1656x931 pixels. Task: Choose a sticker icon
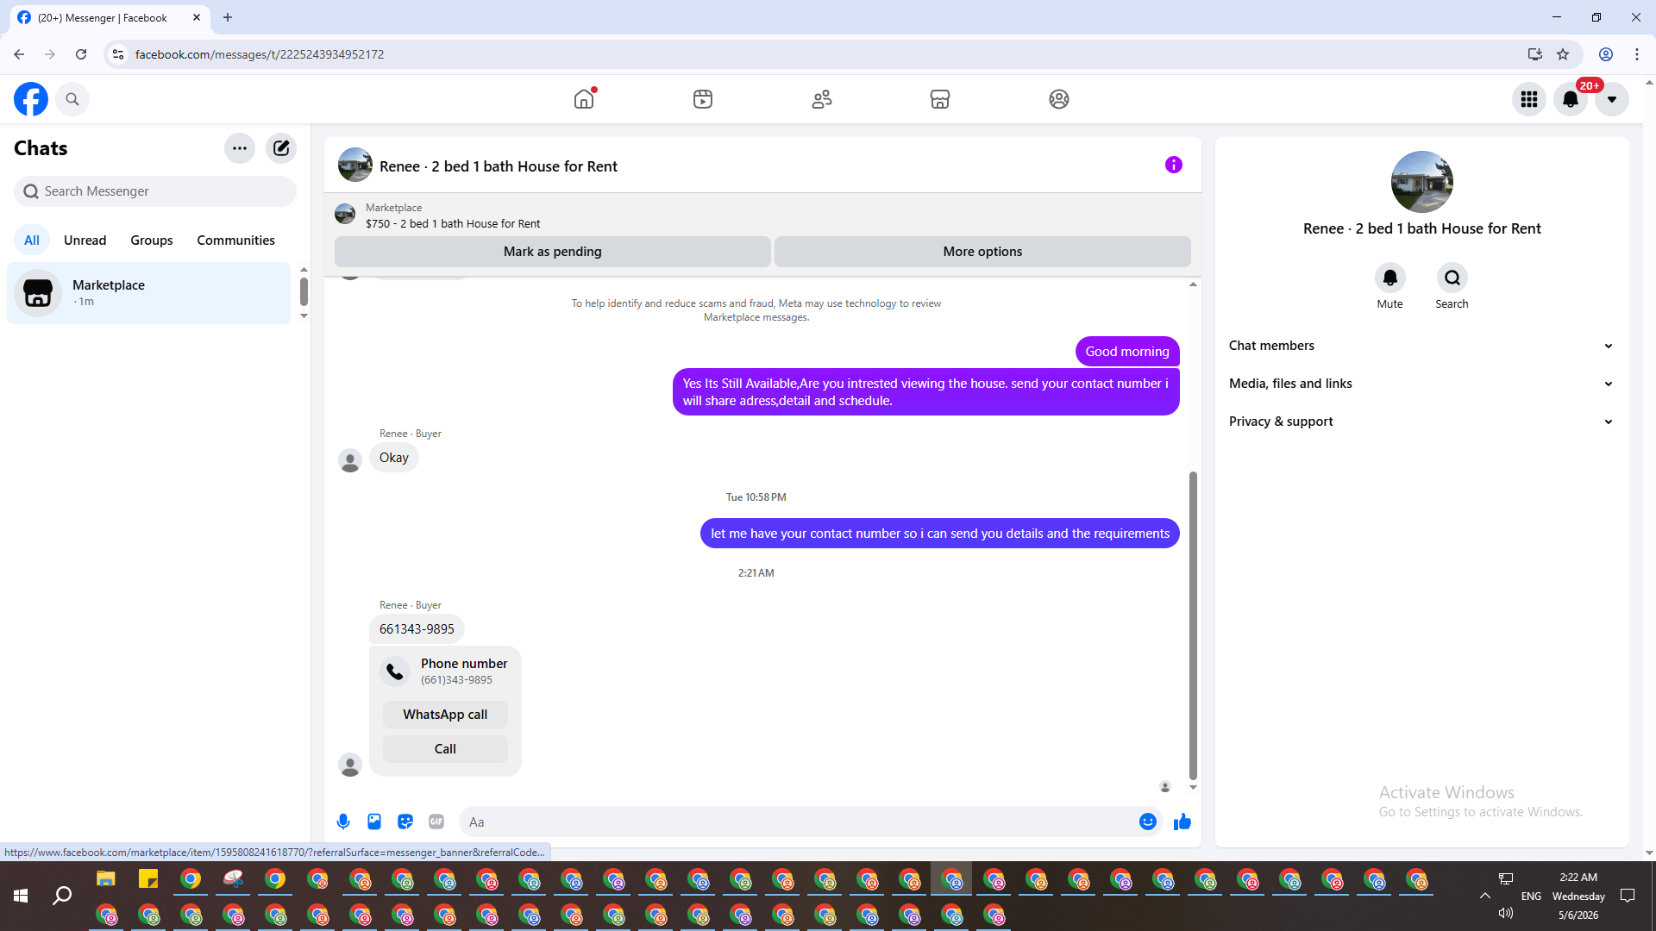click(x=405, y=822)
